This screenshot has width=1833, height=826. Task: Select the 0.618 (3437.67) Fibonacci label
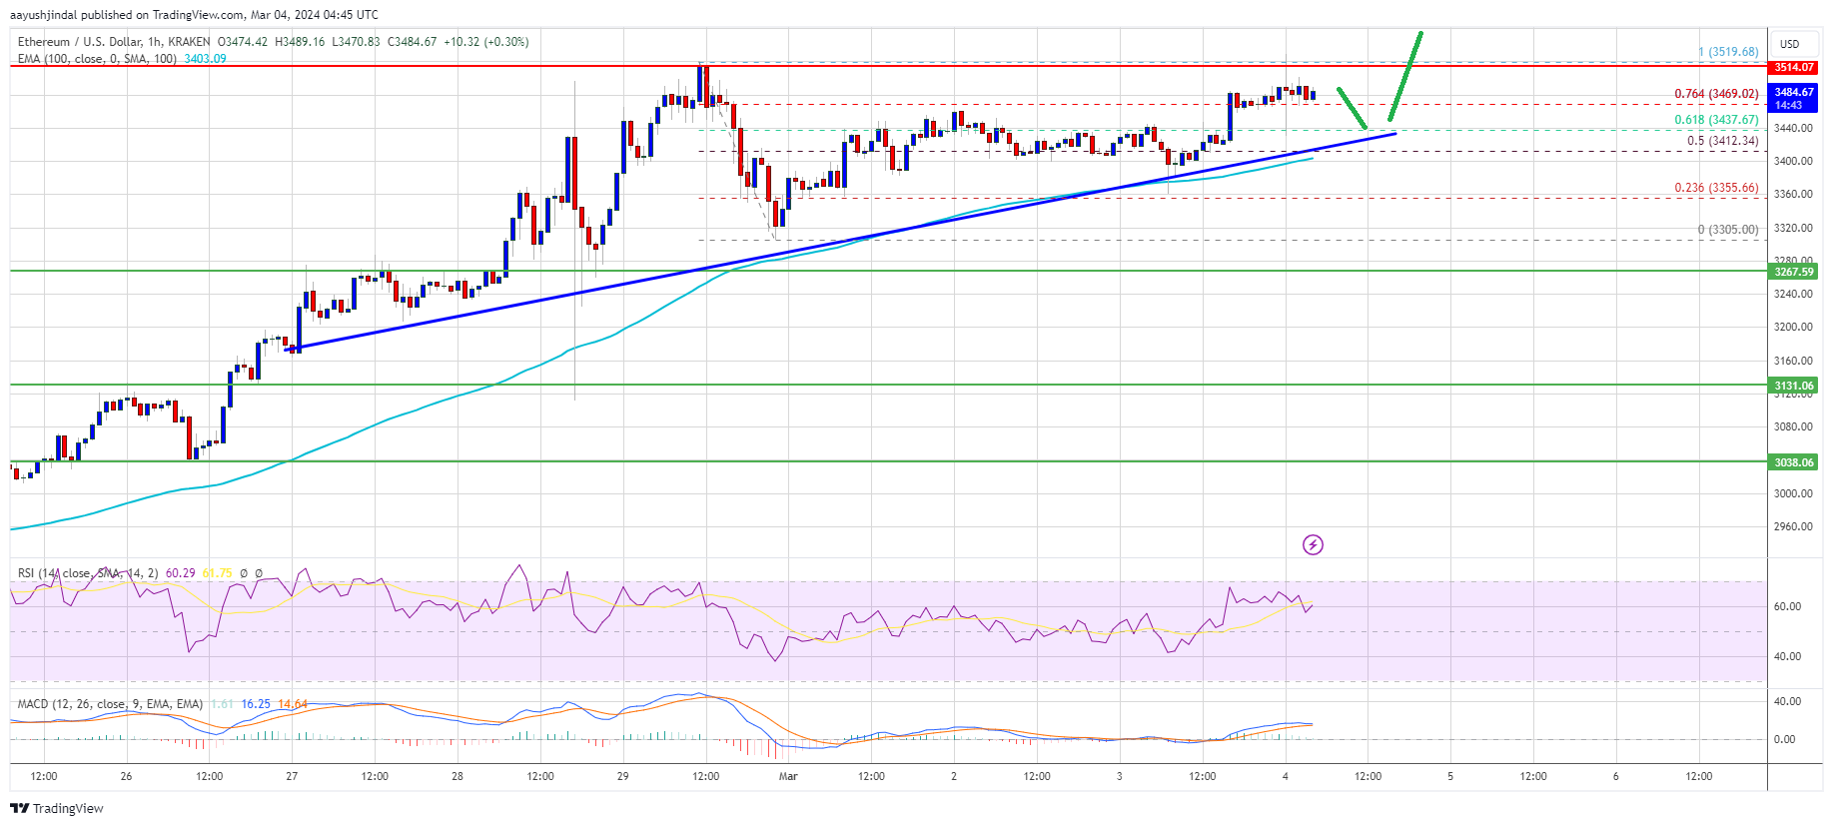(x=1716, y=120)
